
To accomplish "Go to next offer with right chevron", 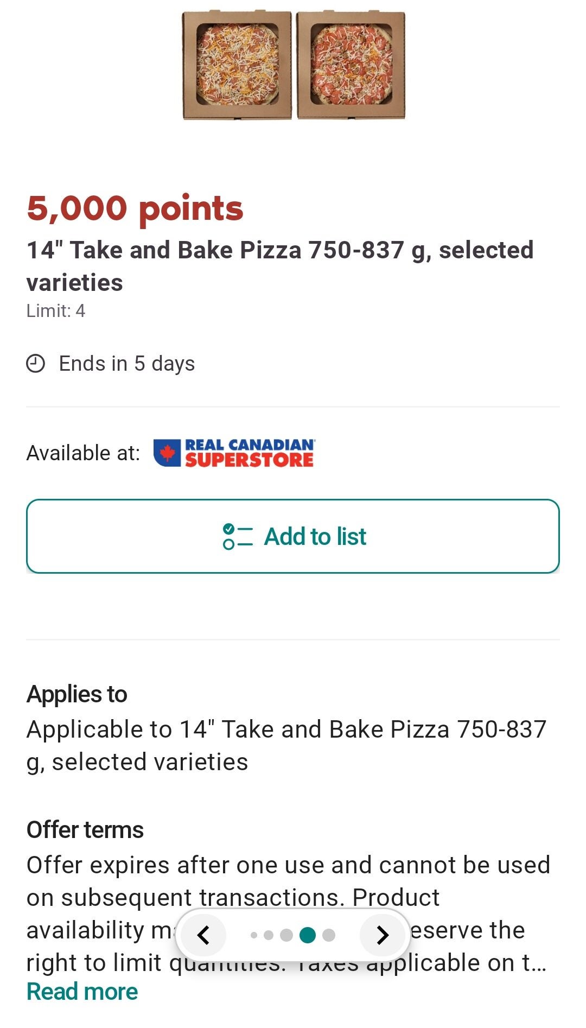I will pyautogui.click(x=383, y=935).
